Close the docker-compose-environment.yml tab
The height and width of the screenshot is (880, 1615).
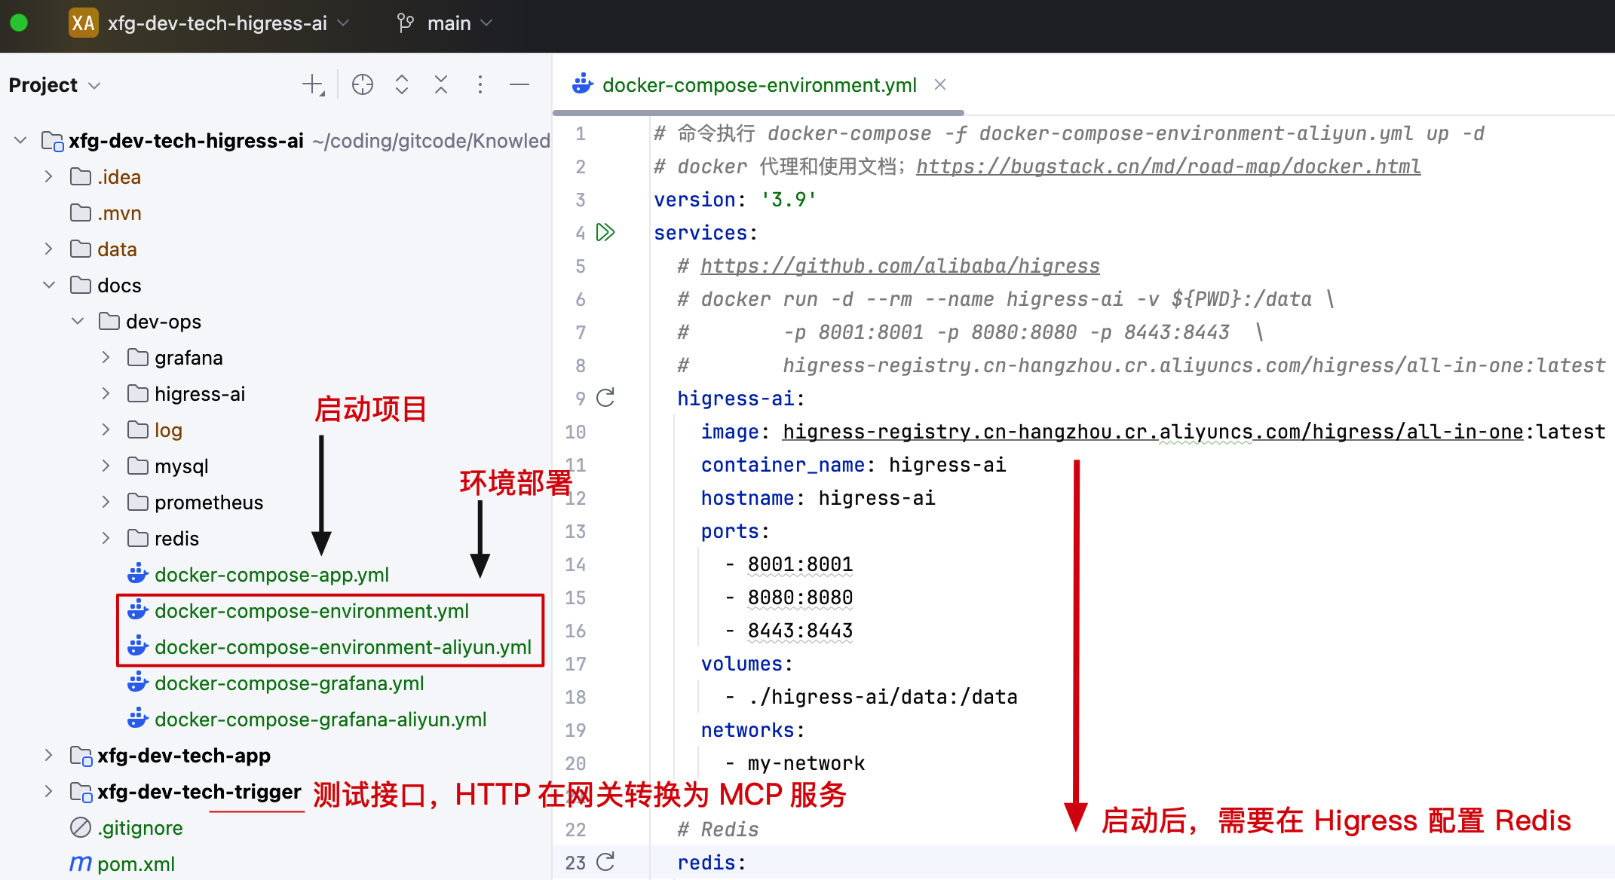(940, 84)
